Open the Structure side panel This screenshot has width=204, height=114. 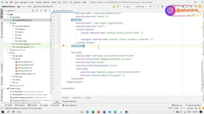tap(2, 68)
